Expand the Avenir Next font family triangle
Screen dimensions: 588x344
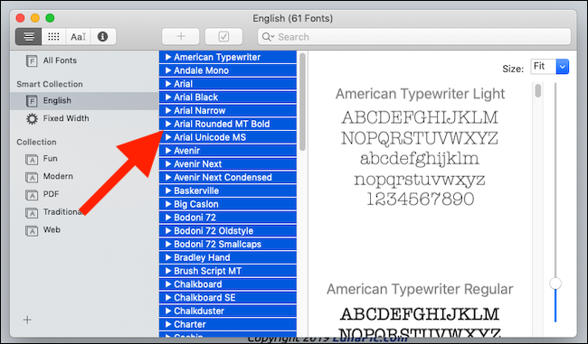[x=168, y=164]
